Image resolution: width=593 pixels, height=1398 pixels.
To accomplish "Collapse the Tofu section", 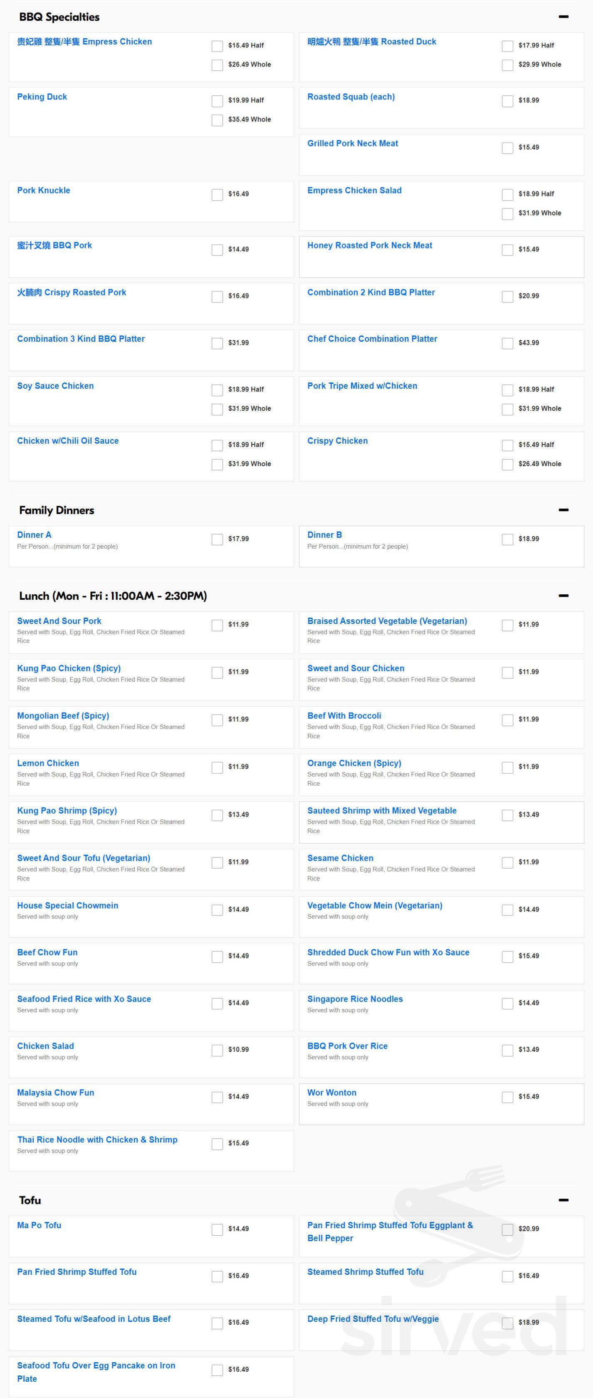I will coord(563,1200).
